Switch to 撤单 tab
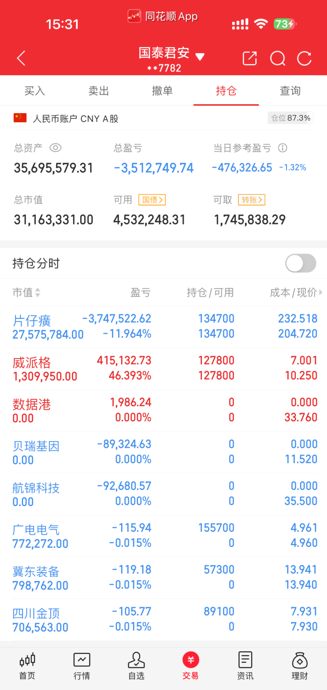This screenshot has width=327, height=690. click(162, 90)
